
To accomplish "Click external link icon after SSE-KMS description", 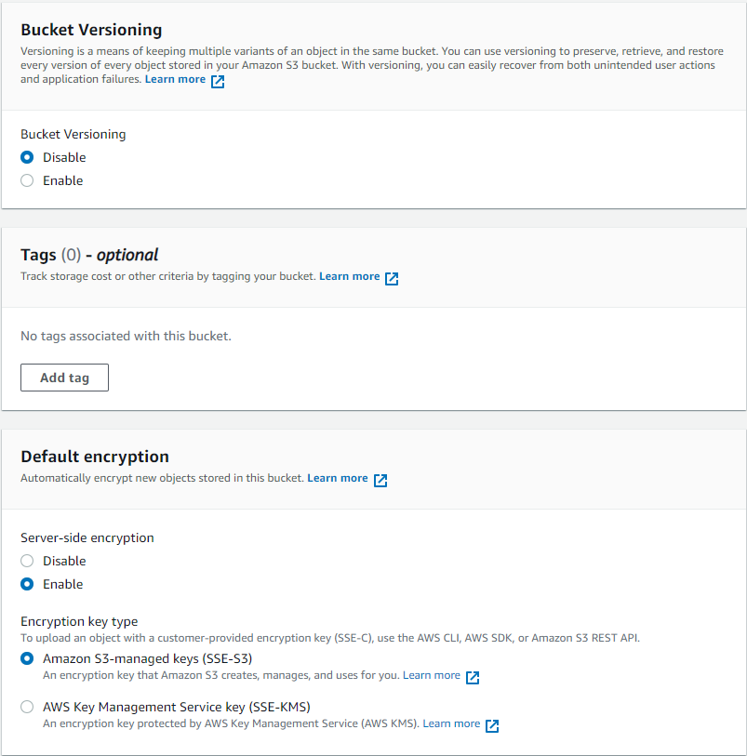I will [492, 725].
